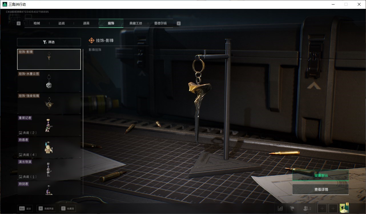Screen dimensions: 366x214
Task: Select the 持盾者 charm item
Action: point(49,147)
